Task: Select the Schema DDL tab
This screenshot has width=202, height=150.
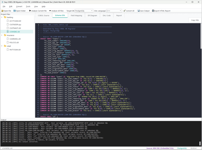Action: [x=60, y=15]
